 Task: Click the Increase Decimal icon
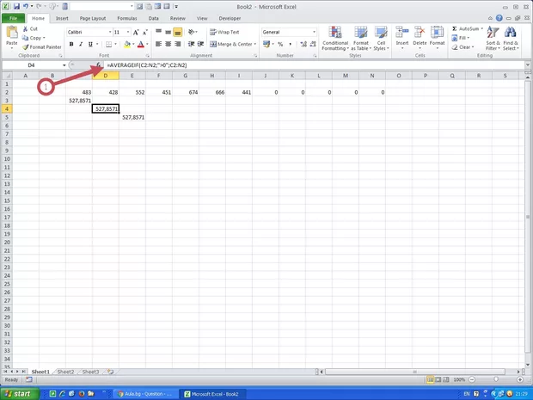[x=303, y=44]
